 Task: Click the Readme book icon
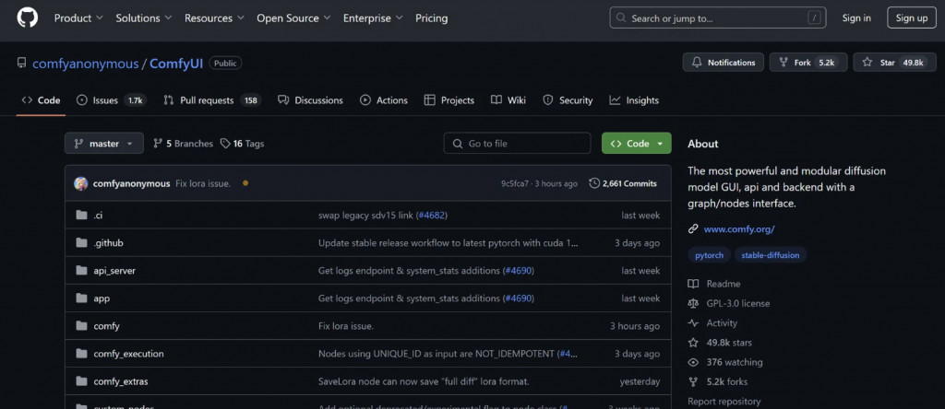[693, 284]
